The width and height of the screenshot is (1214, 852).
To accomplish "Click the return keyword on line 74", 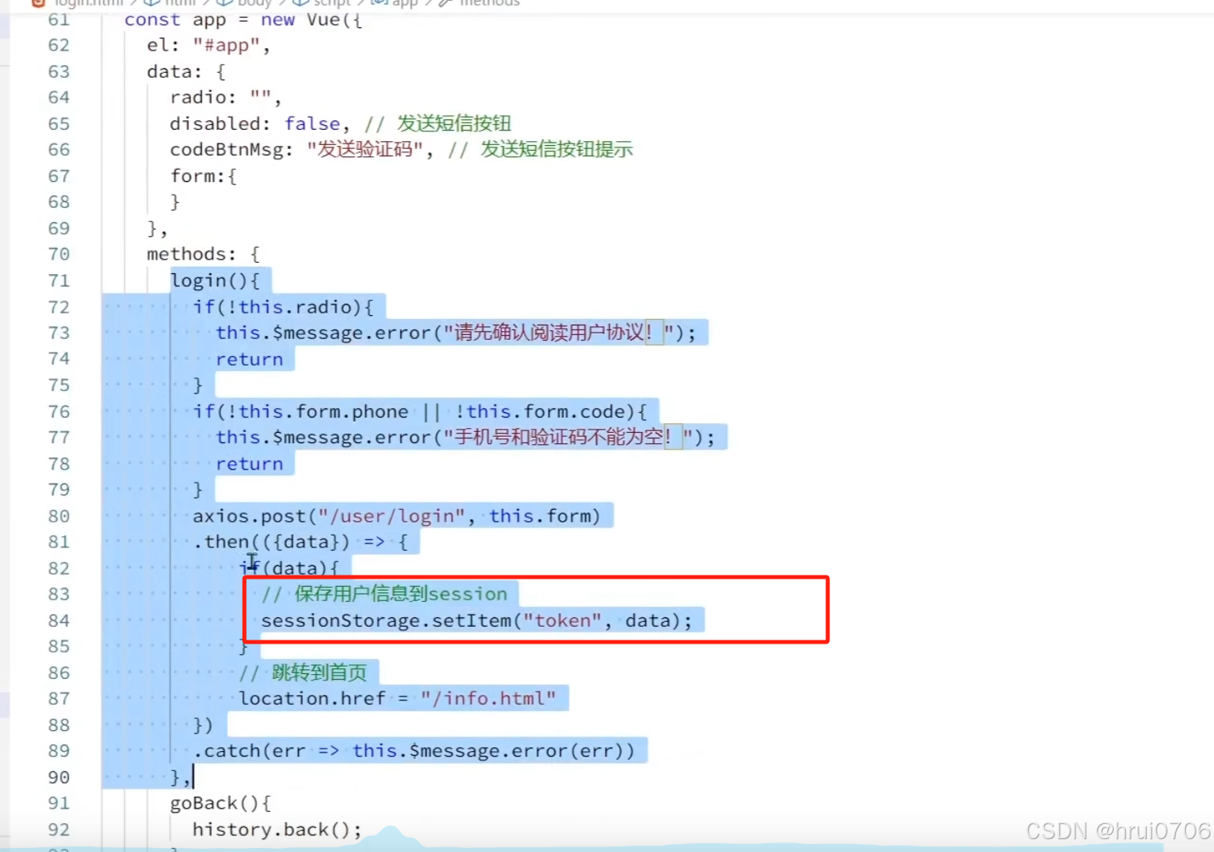I will [x=249, y=359].
